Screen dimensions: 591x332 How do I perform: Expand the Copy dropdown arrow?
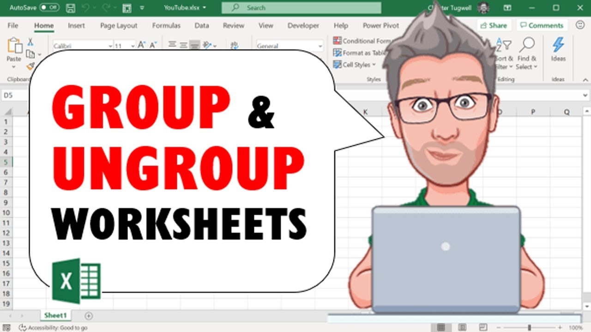click(x=40, y=55)
